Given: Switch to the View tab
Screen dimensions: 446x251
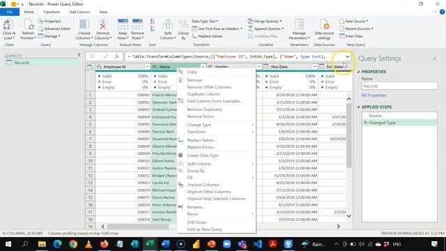Looking at the screenshot, I should click(x=103, y=12).
